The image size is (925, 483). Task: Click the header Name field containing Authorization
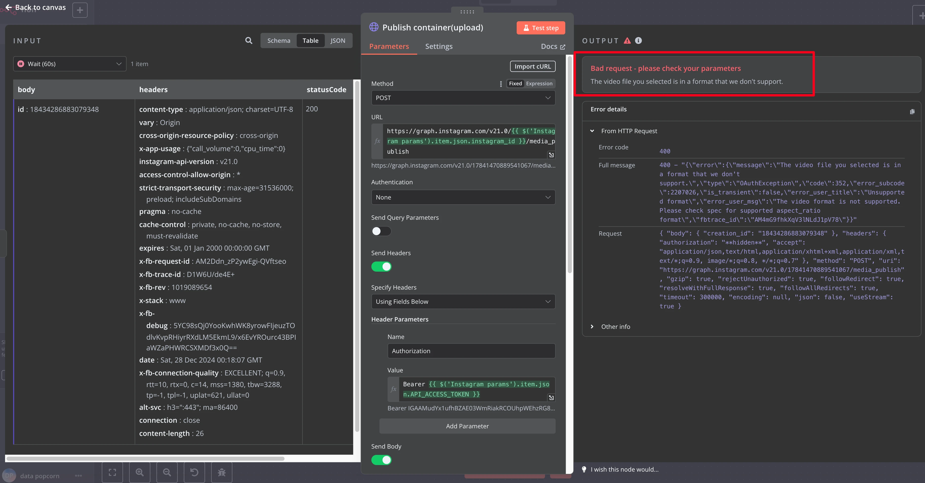(x=471, y=351)
